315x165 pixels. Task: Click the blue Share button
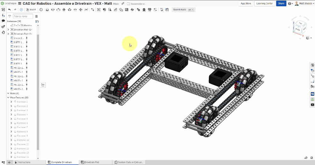coord(281,3)
